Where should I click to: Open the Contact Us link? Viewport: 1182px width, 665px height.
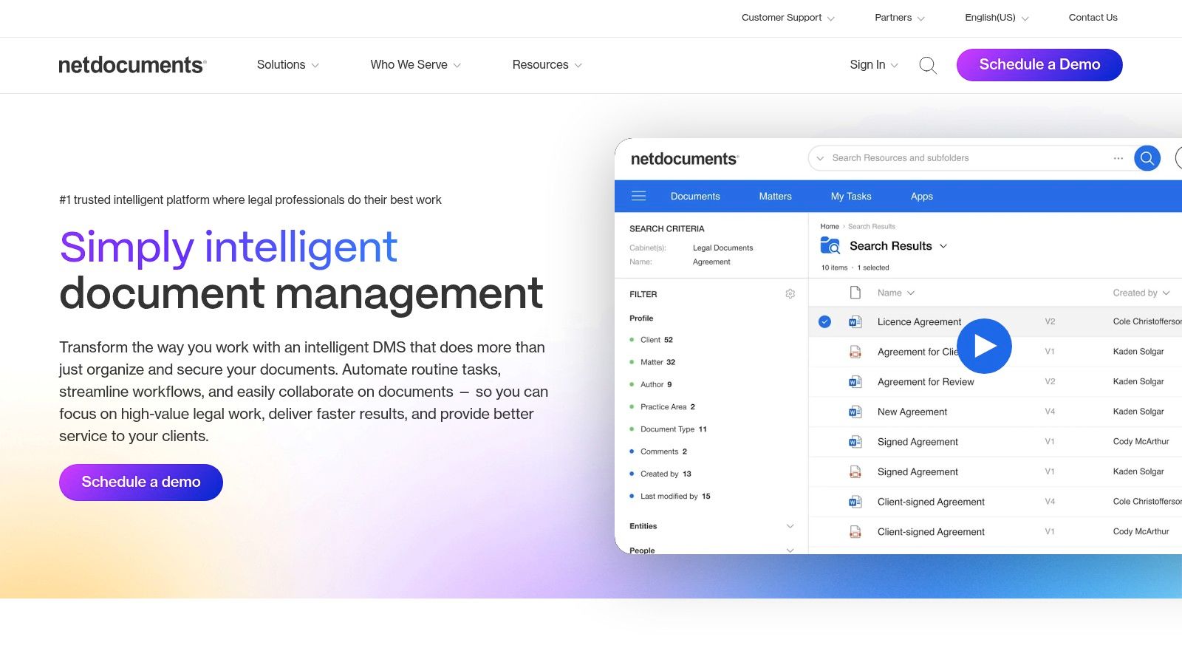point(1093,18)
